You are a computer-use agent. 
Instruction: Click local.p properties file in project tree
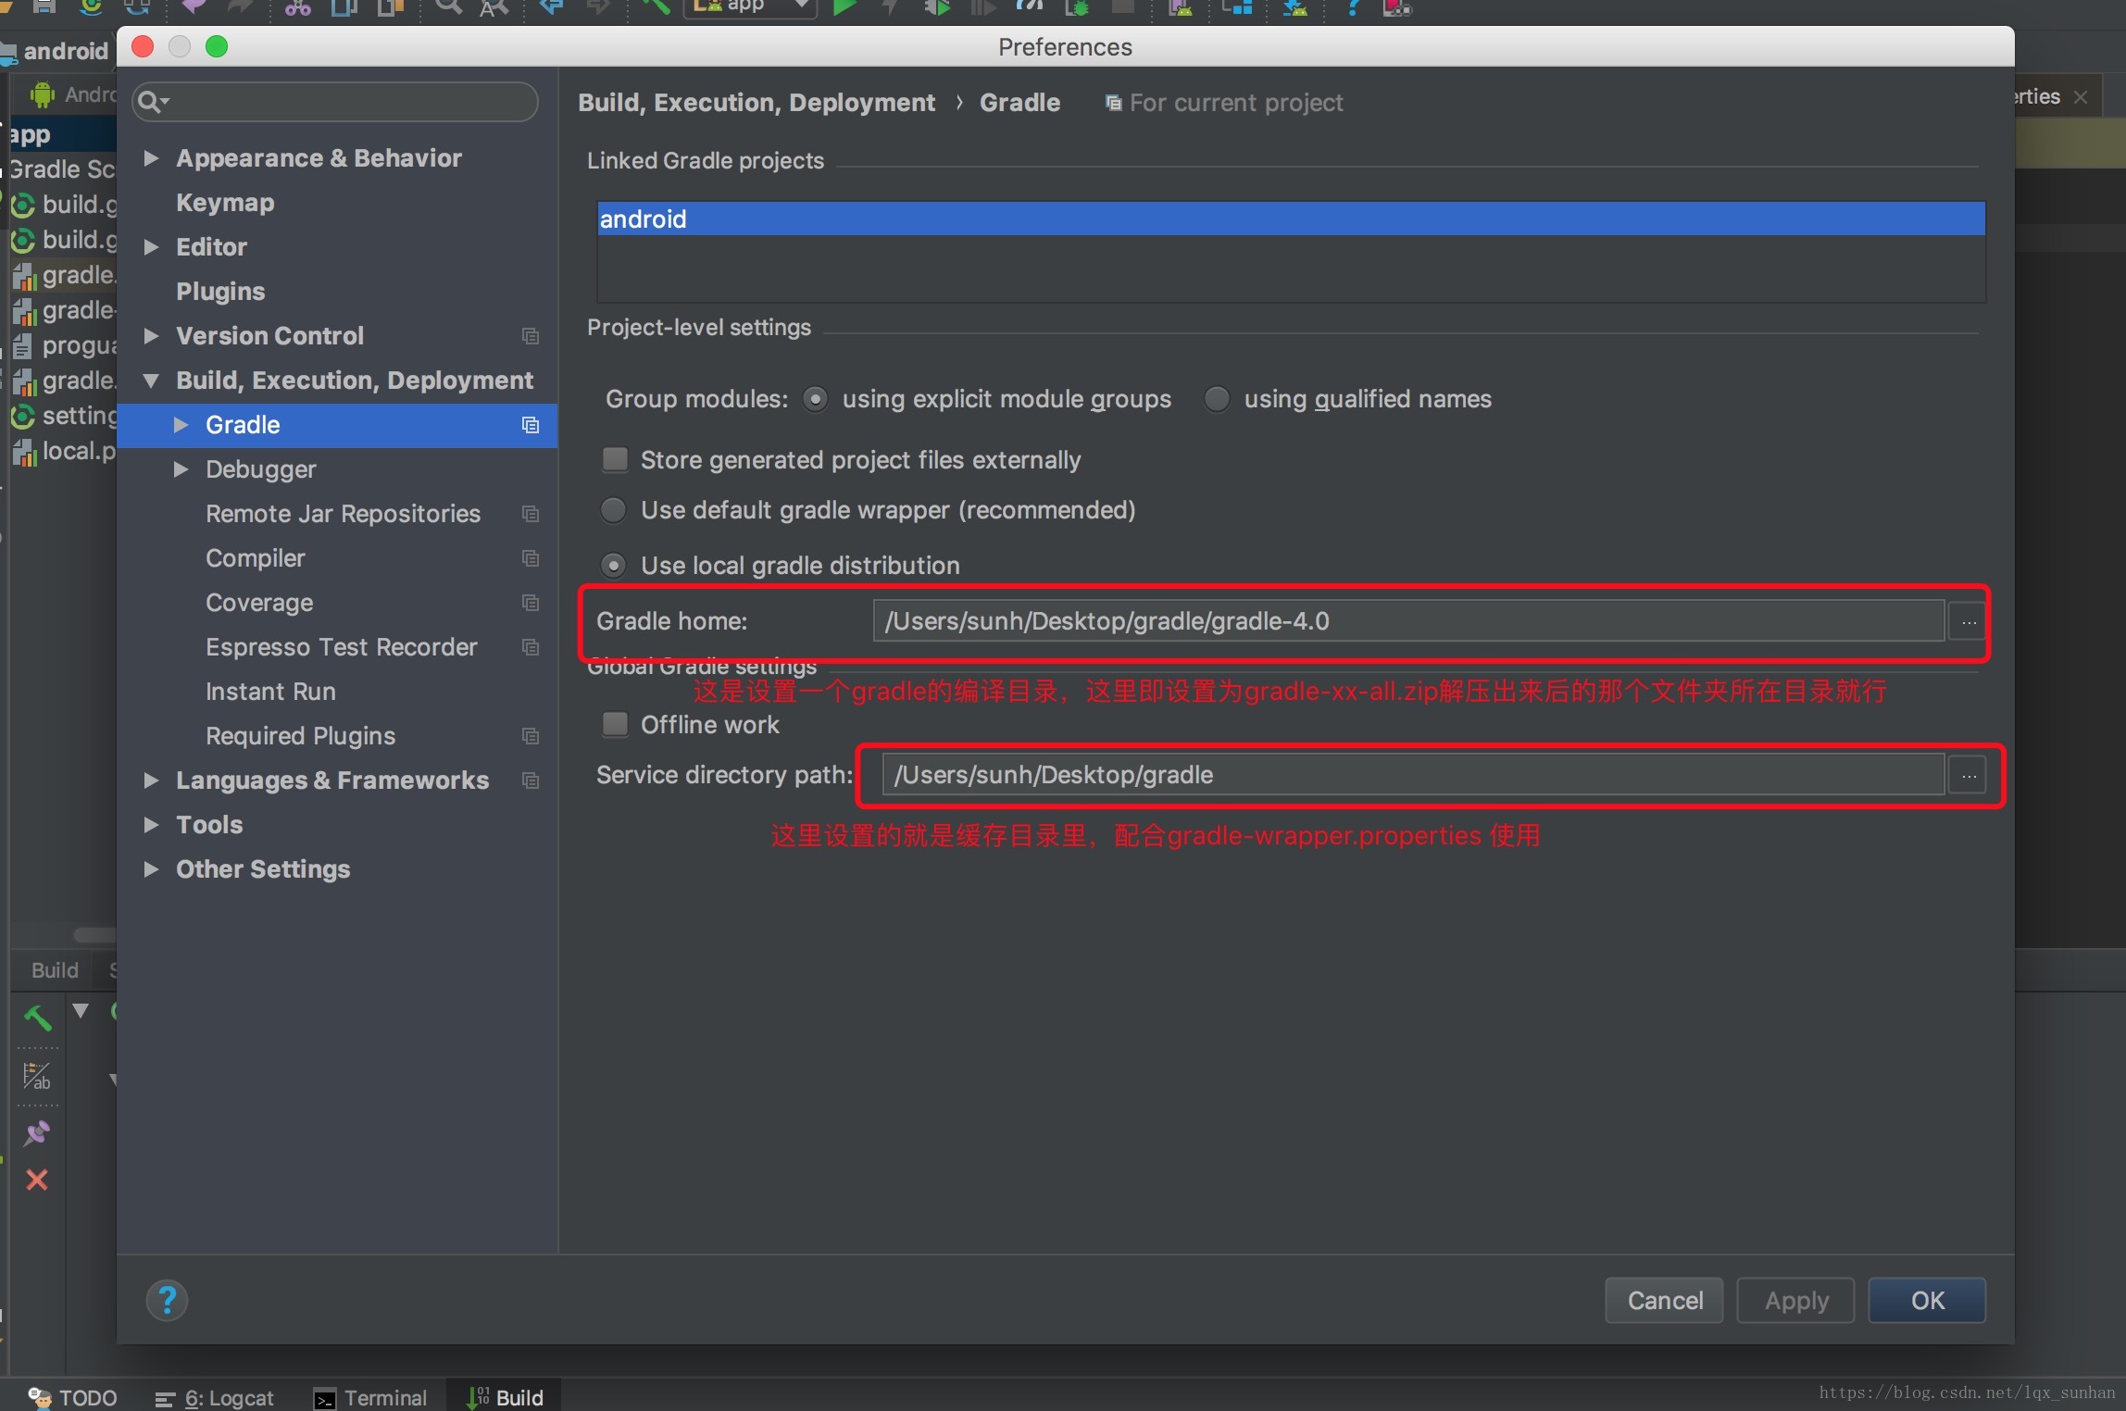(x=63, y=452)
